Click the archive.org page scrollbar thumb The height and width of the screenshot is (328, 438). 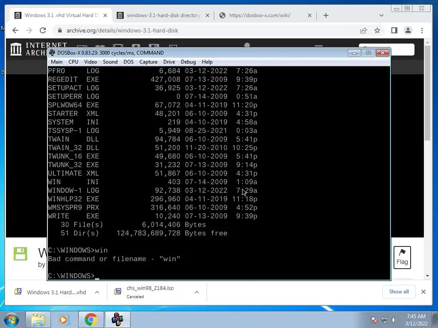[427, 92]
